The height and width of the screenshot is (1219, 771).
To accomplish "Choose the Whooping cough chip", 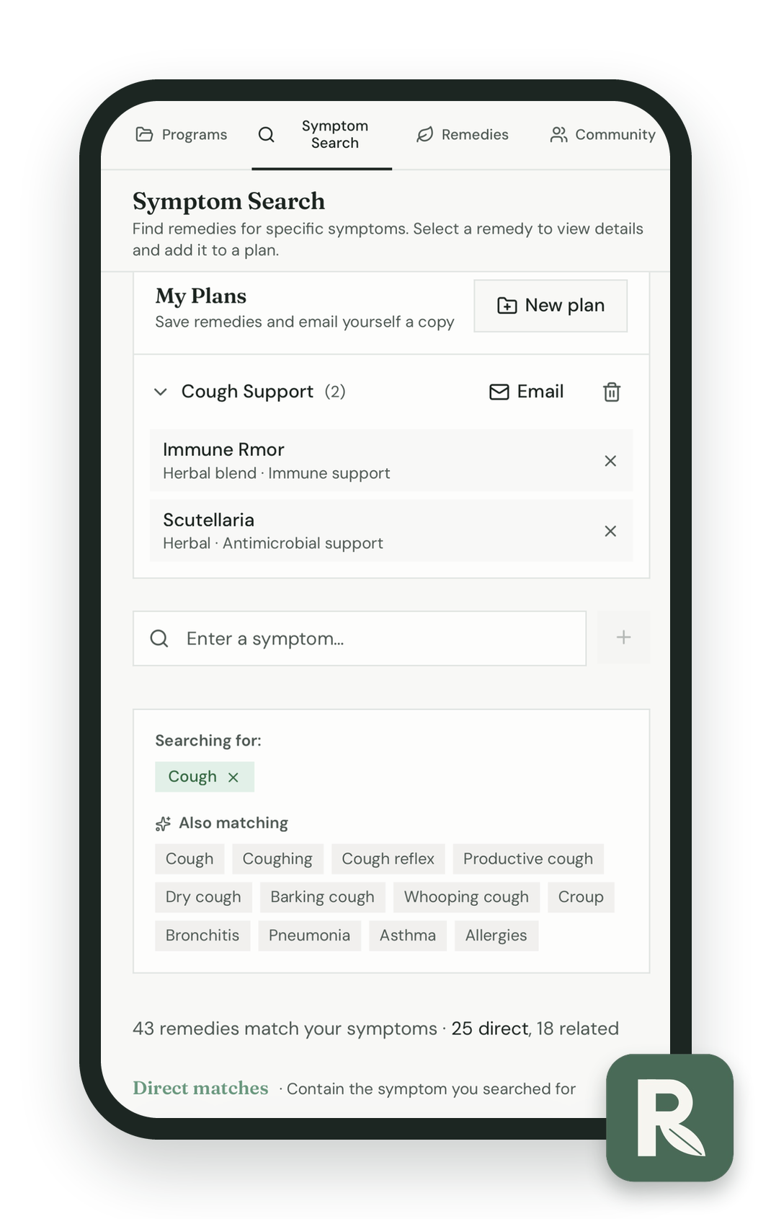I will pos(466,897).
